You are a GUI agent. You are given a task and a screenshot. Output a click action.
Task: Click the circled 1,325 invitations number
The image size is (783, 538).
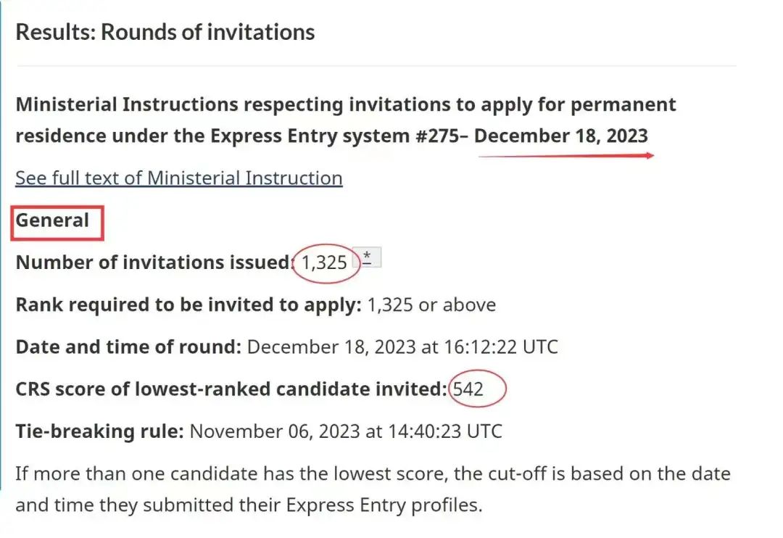click(324, 262)
